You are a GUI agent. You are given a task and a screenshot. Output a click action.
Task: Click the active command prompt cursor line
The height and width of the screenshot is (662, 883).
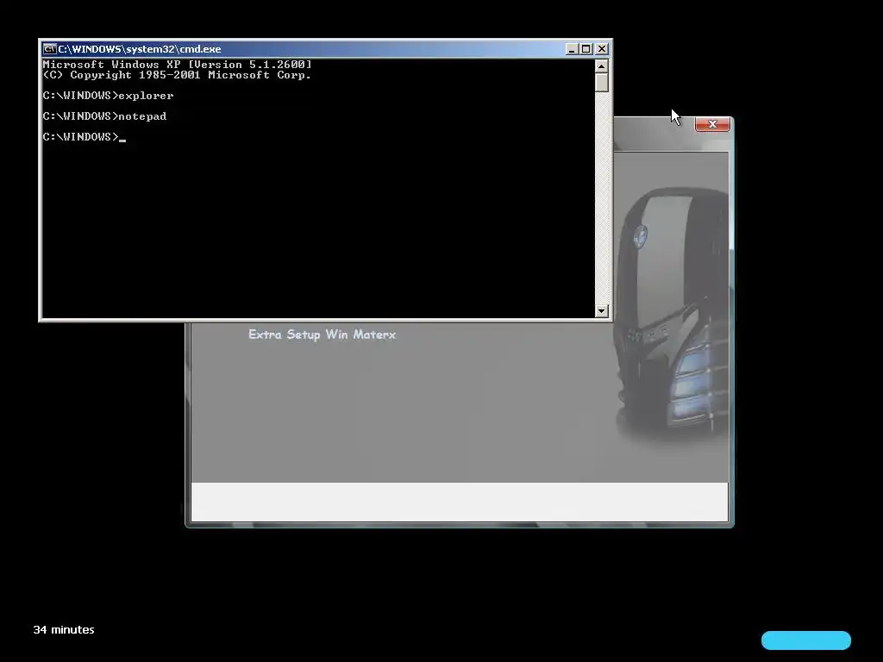pos(85,137)
